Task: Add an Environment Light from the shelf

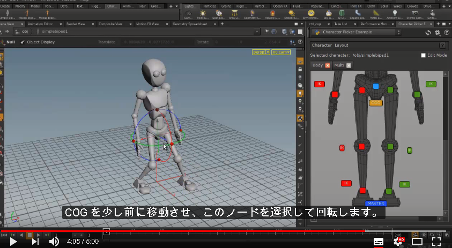Action: tap(311, 14)
